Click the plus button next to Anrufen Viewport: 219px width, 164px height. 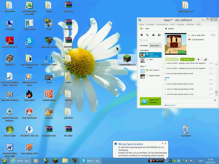(x=198, y=59)
